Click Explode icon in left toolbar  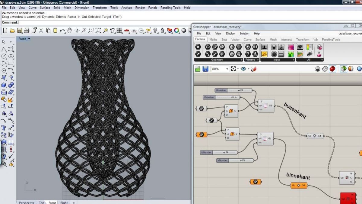tap(11, 99)
